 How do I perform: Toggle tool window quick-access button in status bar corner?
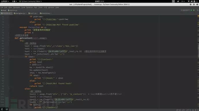[7, 109]
